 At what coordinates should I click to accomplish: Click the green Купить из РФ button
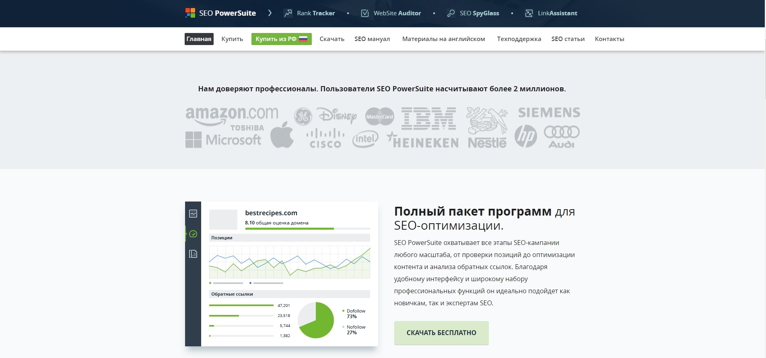pyautogui.click(x=282, y=39)
